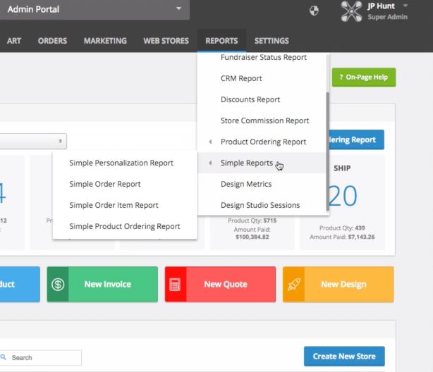Click the SHIP count of 20
This screenshot has width=433, height=372.
(343, 196)
